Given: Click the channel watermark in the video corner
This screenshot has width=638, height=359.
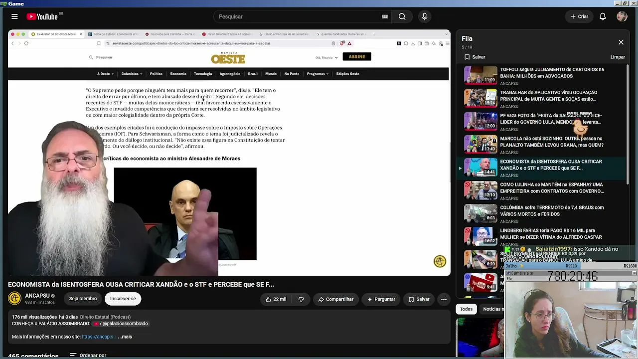Looking at the screenshot, I should pos(440,261).
